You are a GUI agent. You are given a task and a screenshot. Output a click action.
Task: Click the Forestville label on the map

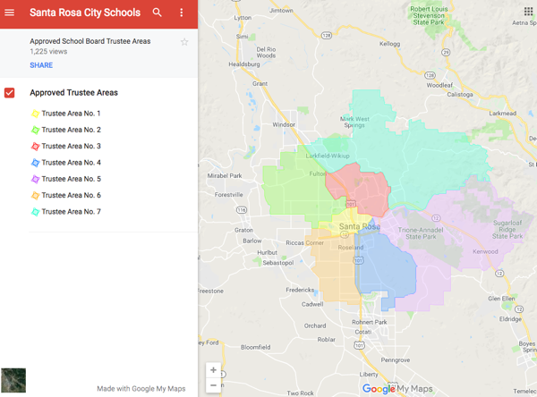coord(229,195)
